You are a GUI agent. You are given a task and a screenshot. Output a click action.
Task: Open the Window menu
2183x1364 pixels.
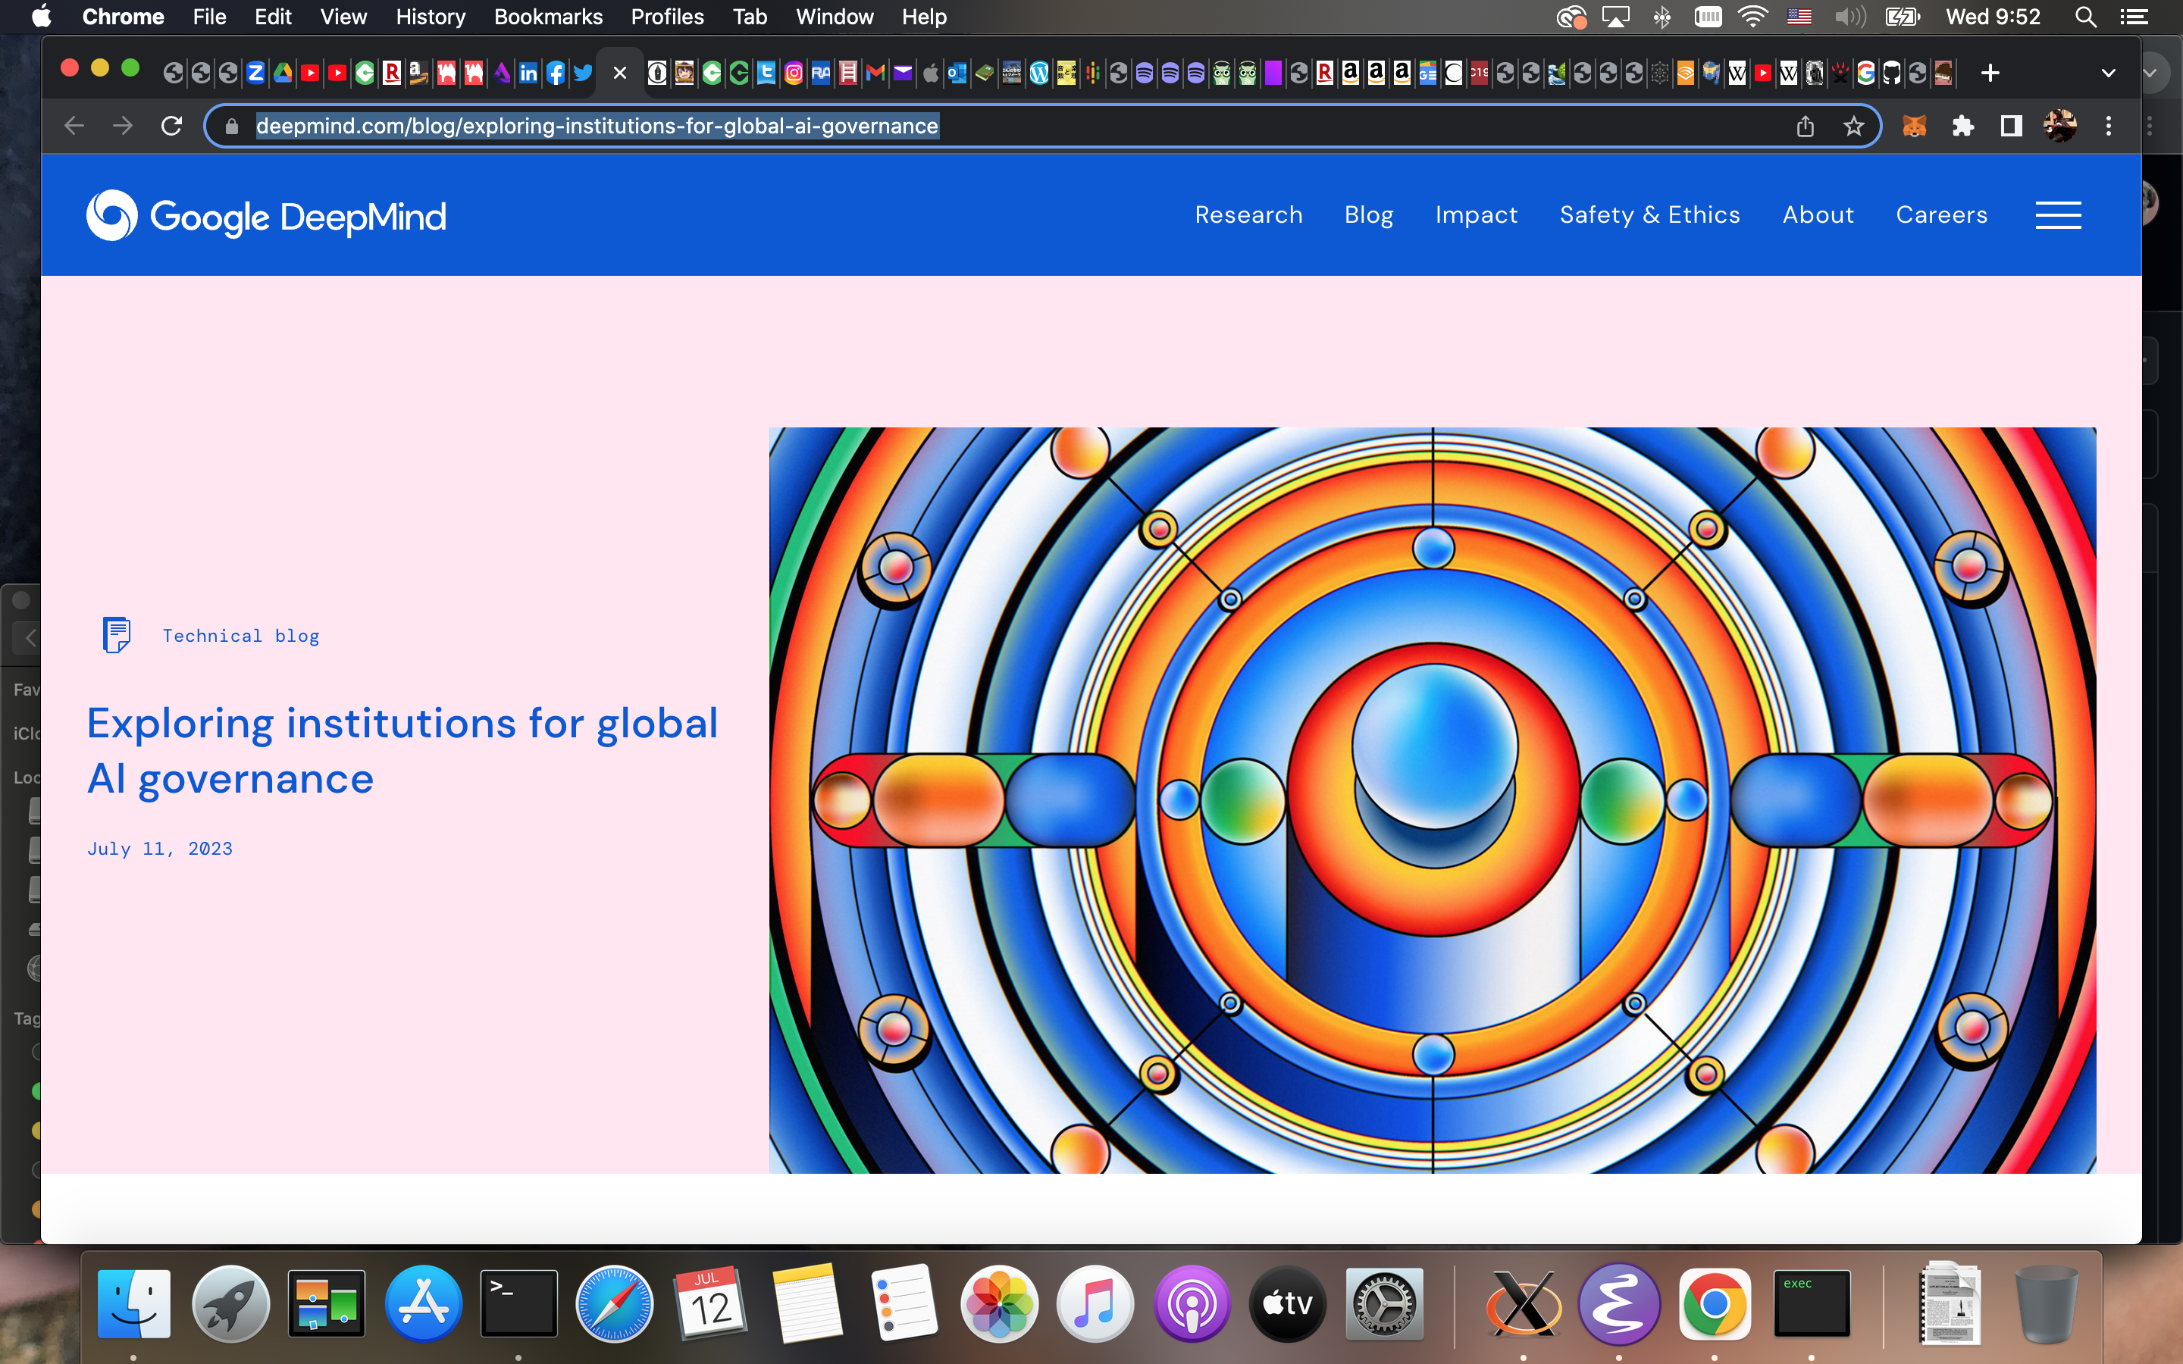(835, 17)
